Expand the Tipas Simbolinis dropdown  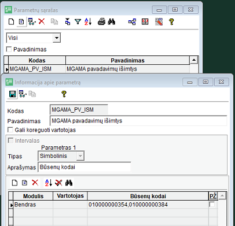coord(80,156)
